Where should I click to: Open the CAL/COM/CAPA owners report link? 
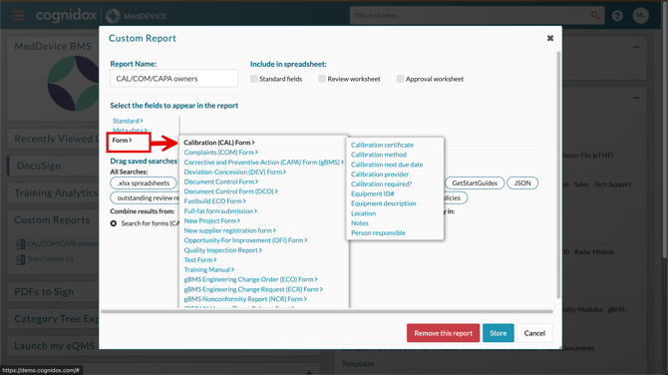click(63, 243)
